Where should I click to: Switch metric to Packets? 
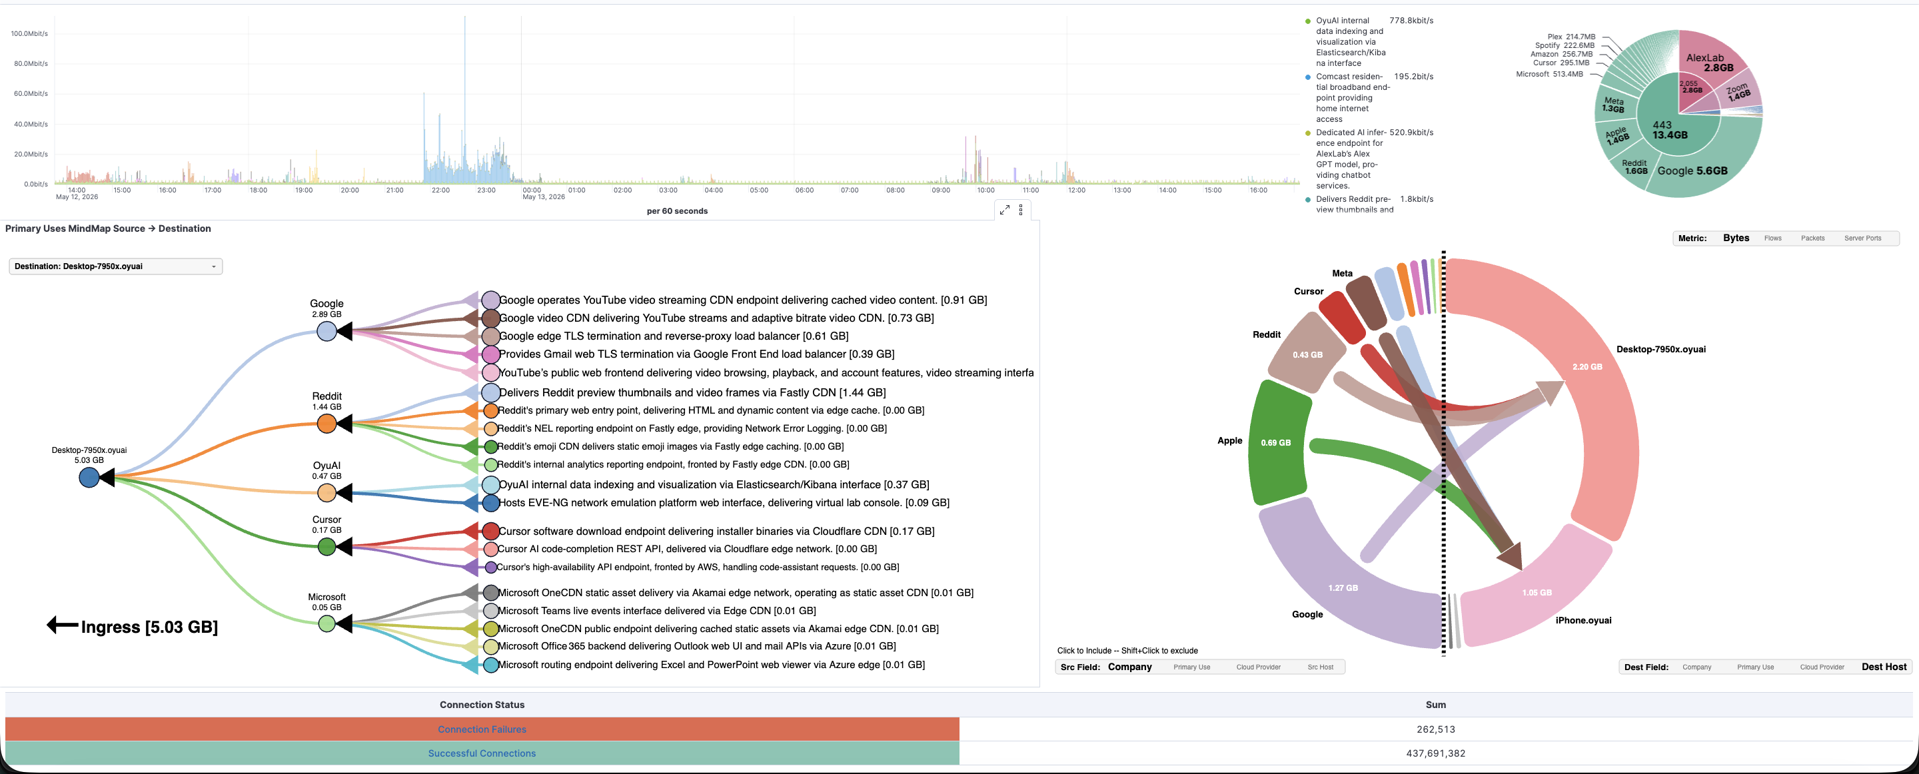(x=1812, y=238)
